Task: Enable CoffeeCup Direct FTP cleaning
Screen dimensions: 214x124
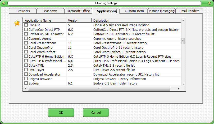Action: click(x=26, y=29)
